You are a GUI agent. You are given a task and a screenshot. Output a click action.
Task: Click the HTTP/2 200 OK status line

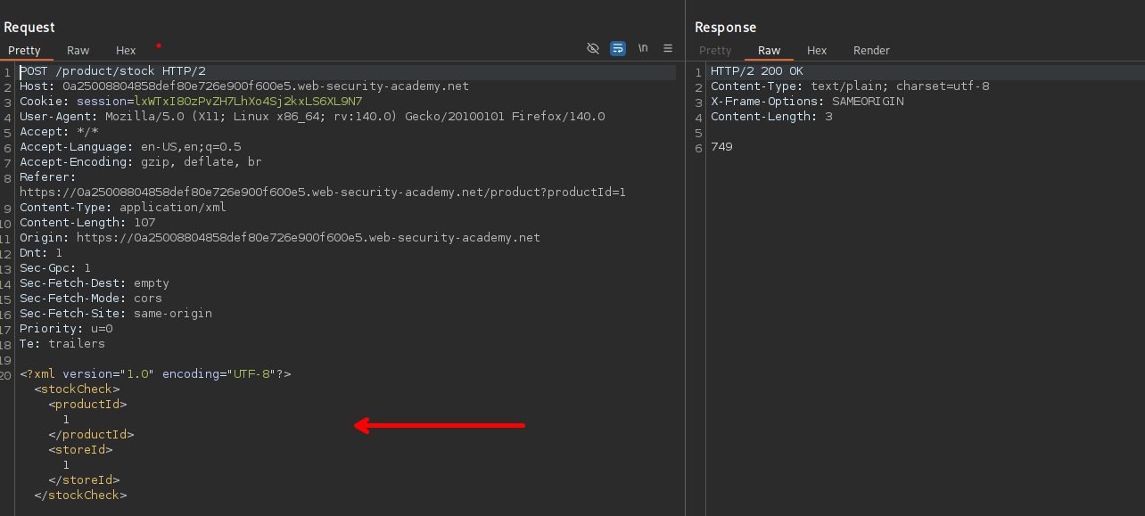click(x=756, y=71)
